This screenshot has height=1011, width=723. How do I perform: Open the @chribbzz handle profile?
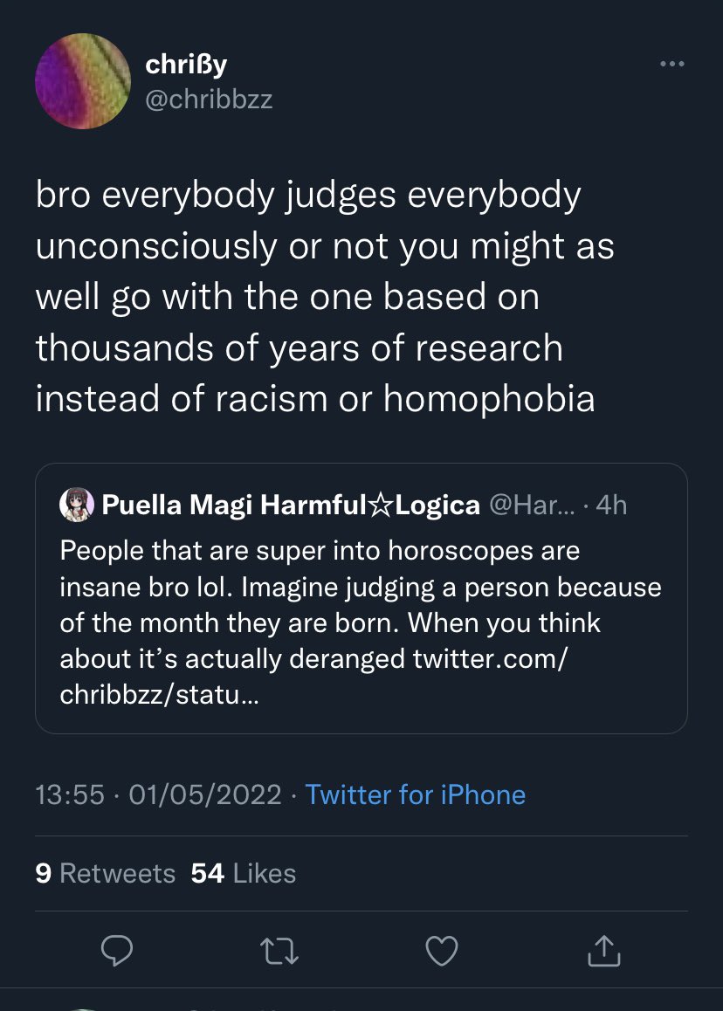click(209, 100)
